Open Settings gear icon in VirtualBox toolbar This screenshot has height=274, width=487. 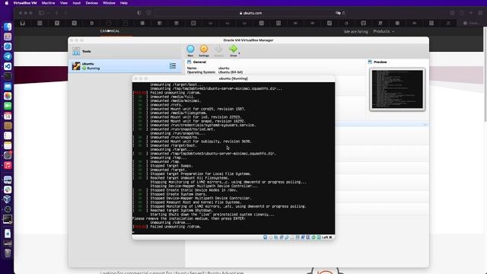coord(204,49)
